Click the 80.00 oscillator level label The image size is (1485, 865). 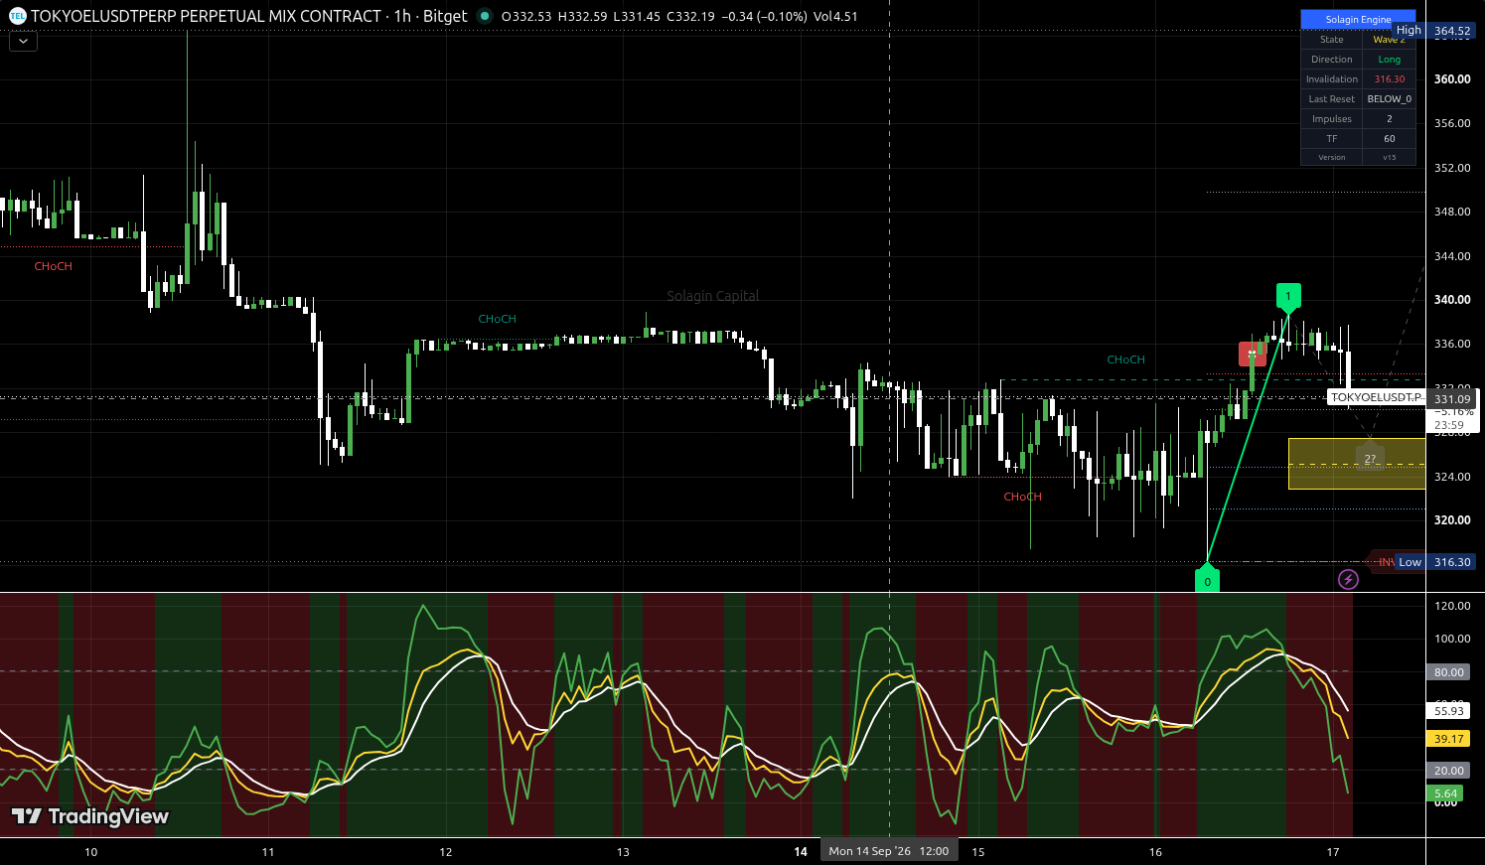coord(1449,672)
